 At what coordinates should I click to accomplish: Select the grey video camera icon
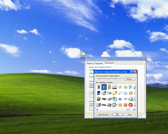click(109, 105)
